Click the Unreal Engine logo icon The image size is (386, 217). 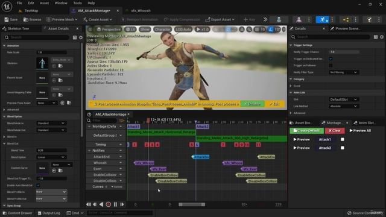pyautogui.click(x=7, y=7)
